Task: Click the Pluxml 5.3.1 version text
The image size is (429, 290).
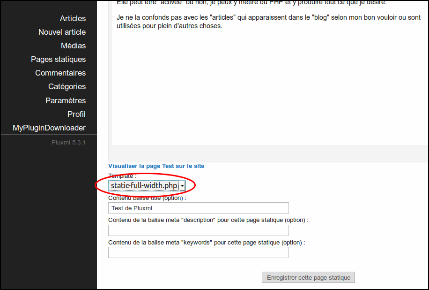Action: click(x=68, y=142)
